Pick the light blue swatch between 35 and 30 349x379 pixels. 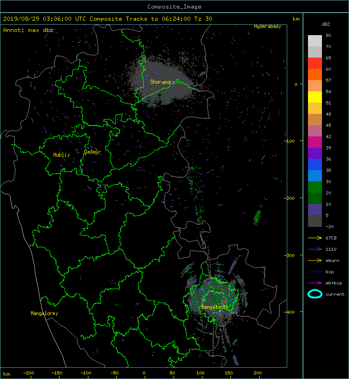(x=315, y=176)
